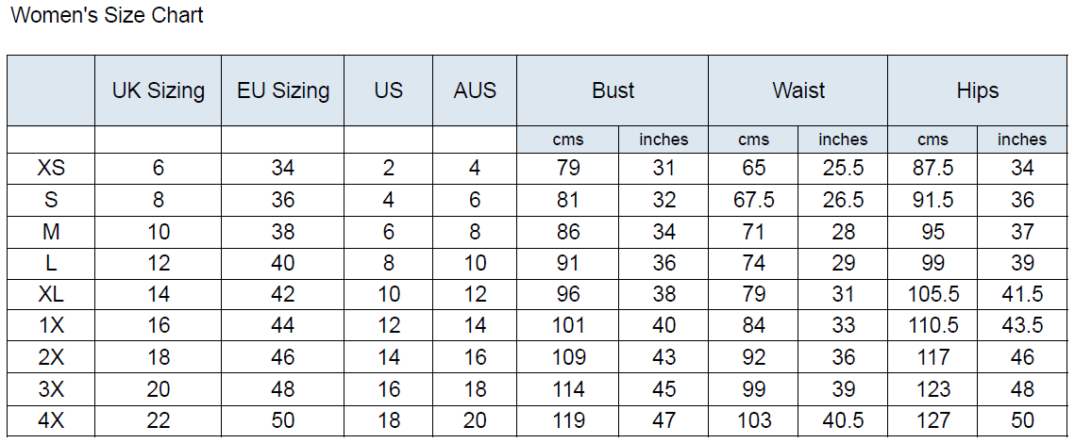Select the XL size row label
1075x443 pixels.
point(51,294)
